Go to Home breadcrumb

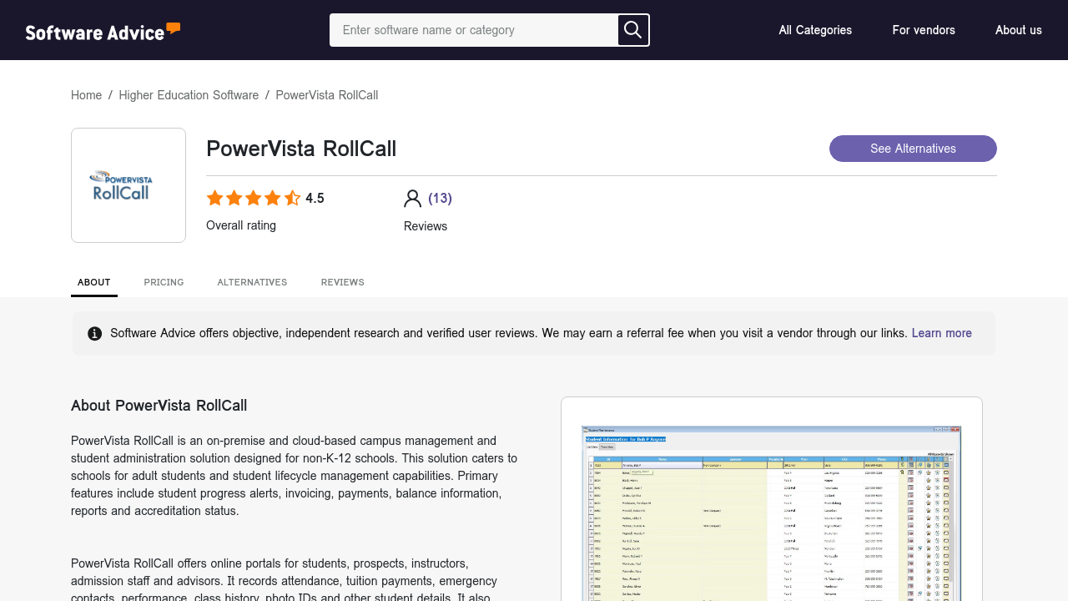(x=86, y=95)
